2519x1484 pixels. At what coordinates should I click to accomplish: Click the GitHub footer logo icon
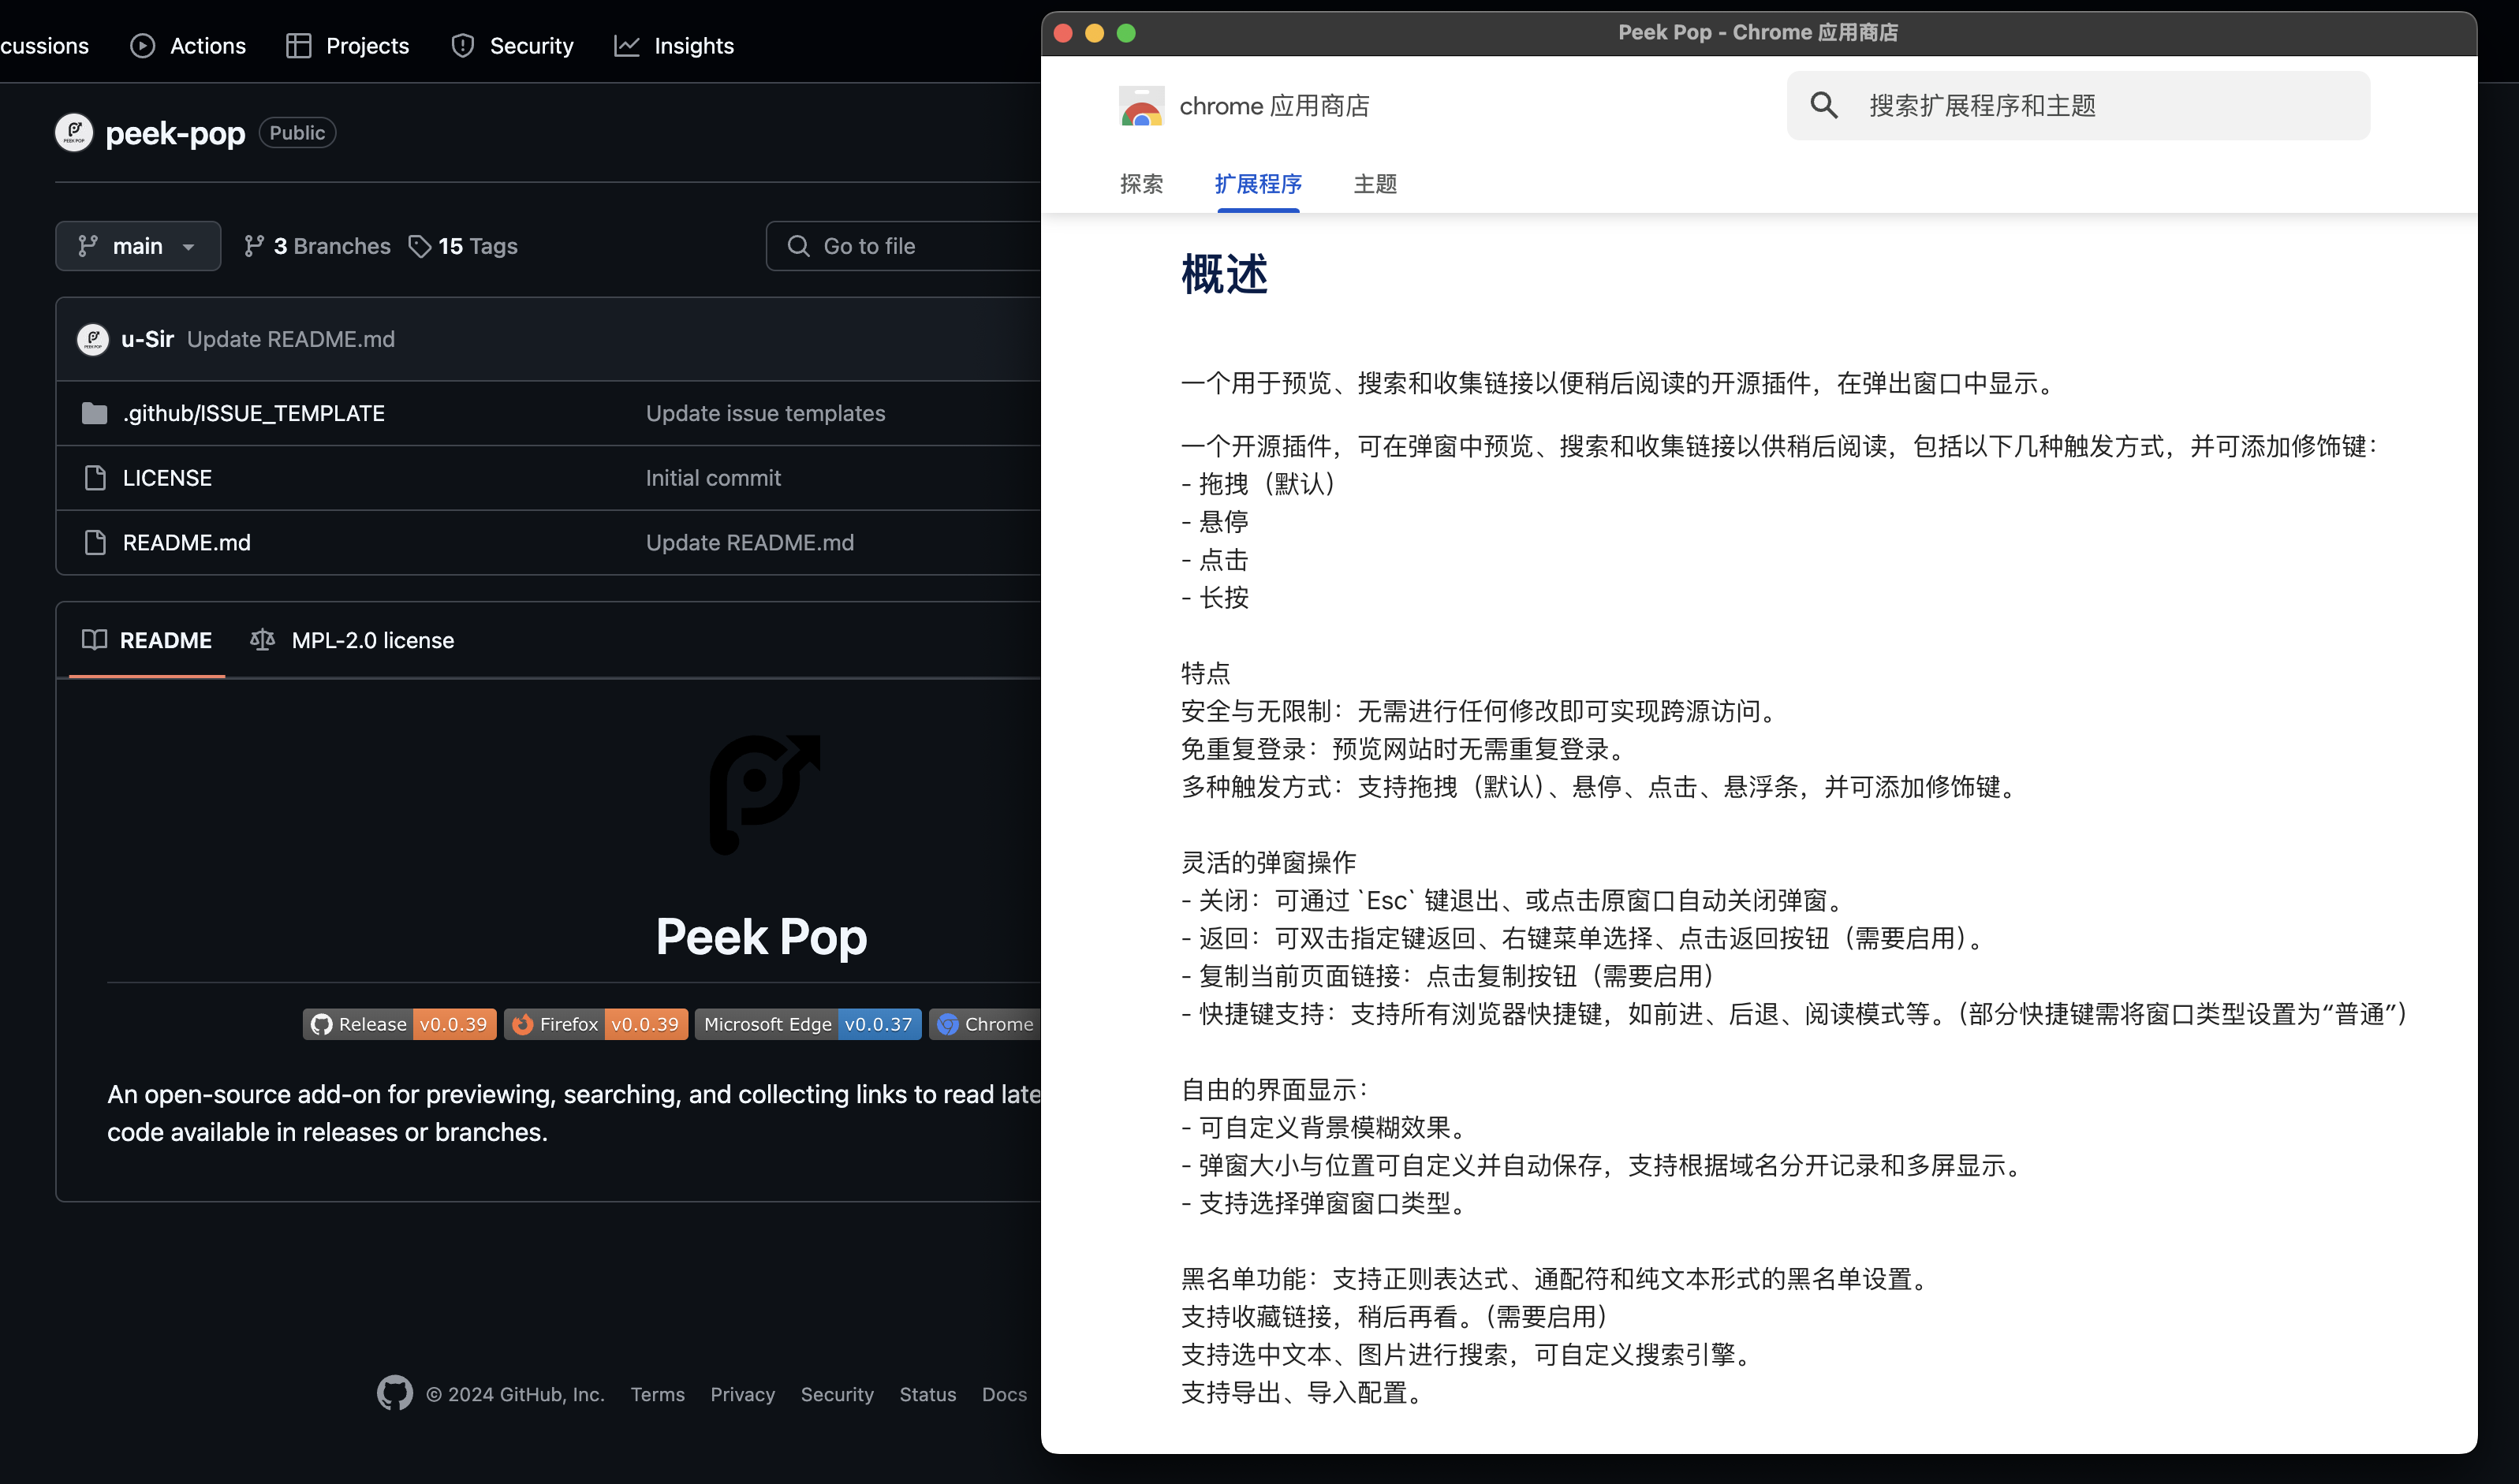coord(394,1393)
